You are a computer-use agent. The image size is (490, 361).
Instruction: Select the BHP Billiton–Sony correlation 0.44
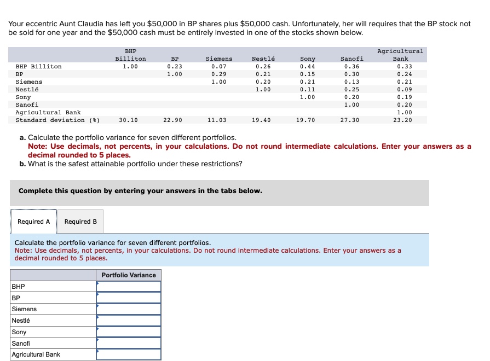tap(308, 67)
